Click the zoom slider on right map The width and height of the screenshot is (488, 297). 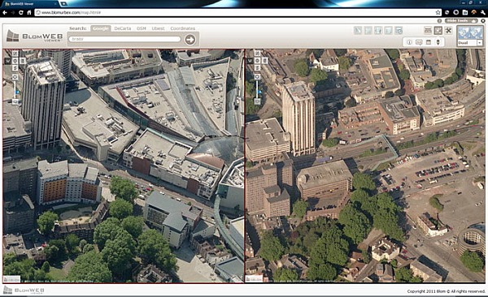click(257, 90)
